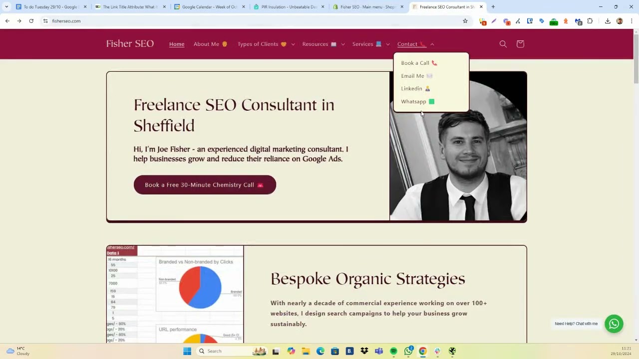This screenshot has width=639, height=359.
Task: Open Dropbox from the taskbar
Action: click(x=364, y=351)
